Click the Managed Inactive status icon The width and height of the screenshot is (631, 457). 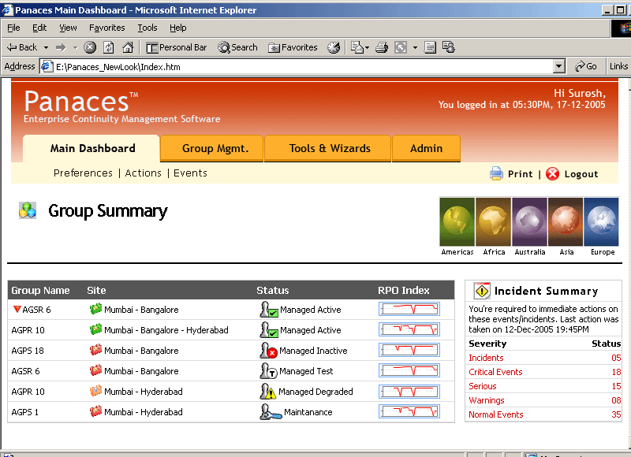[268, 351]
